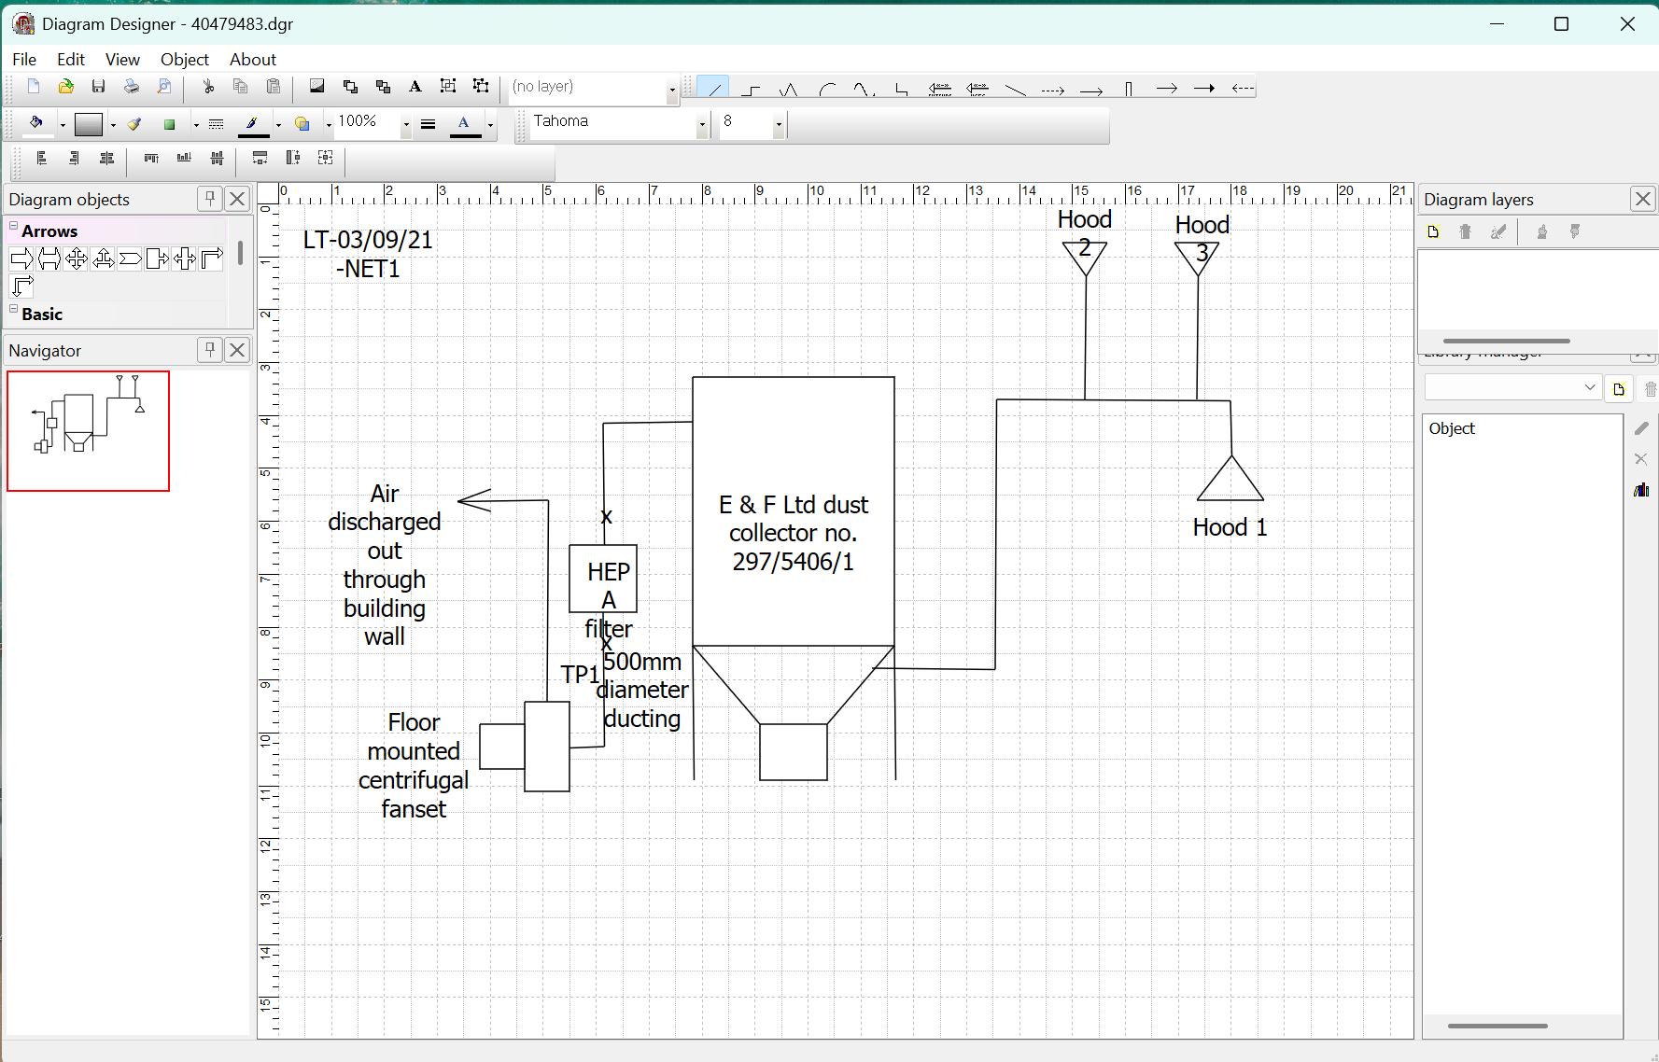Select the dashed arrow connector tool
The height and width of the screenshot is (1062, 1659).
[x=1052, y=90]
